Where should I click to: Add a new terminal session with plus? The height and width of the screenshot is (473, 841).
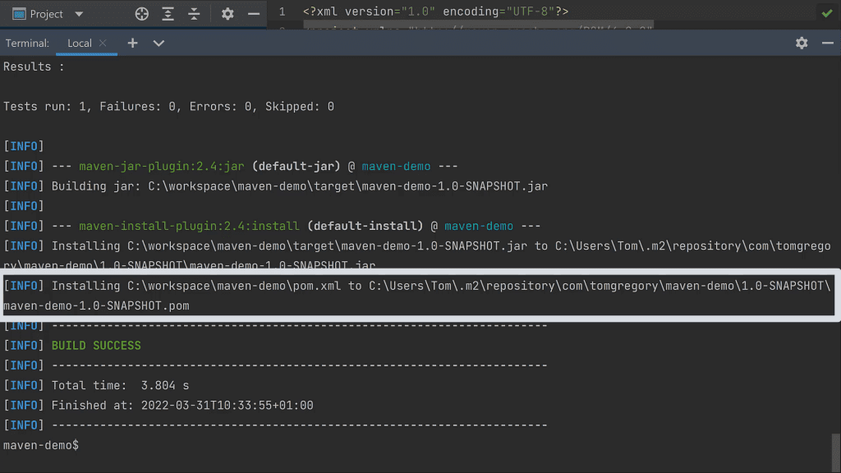[133, 43]
